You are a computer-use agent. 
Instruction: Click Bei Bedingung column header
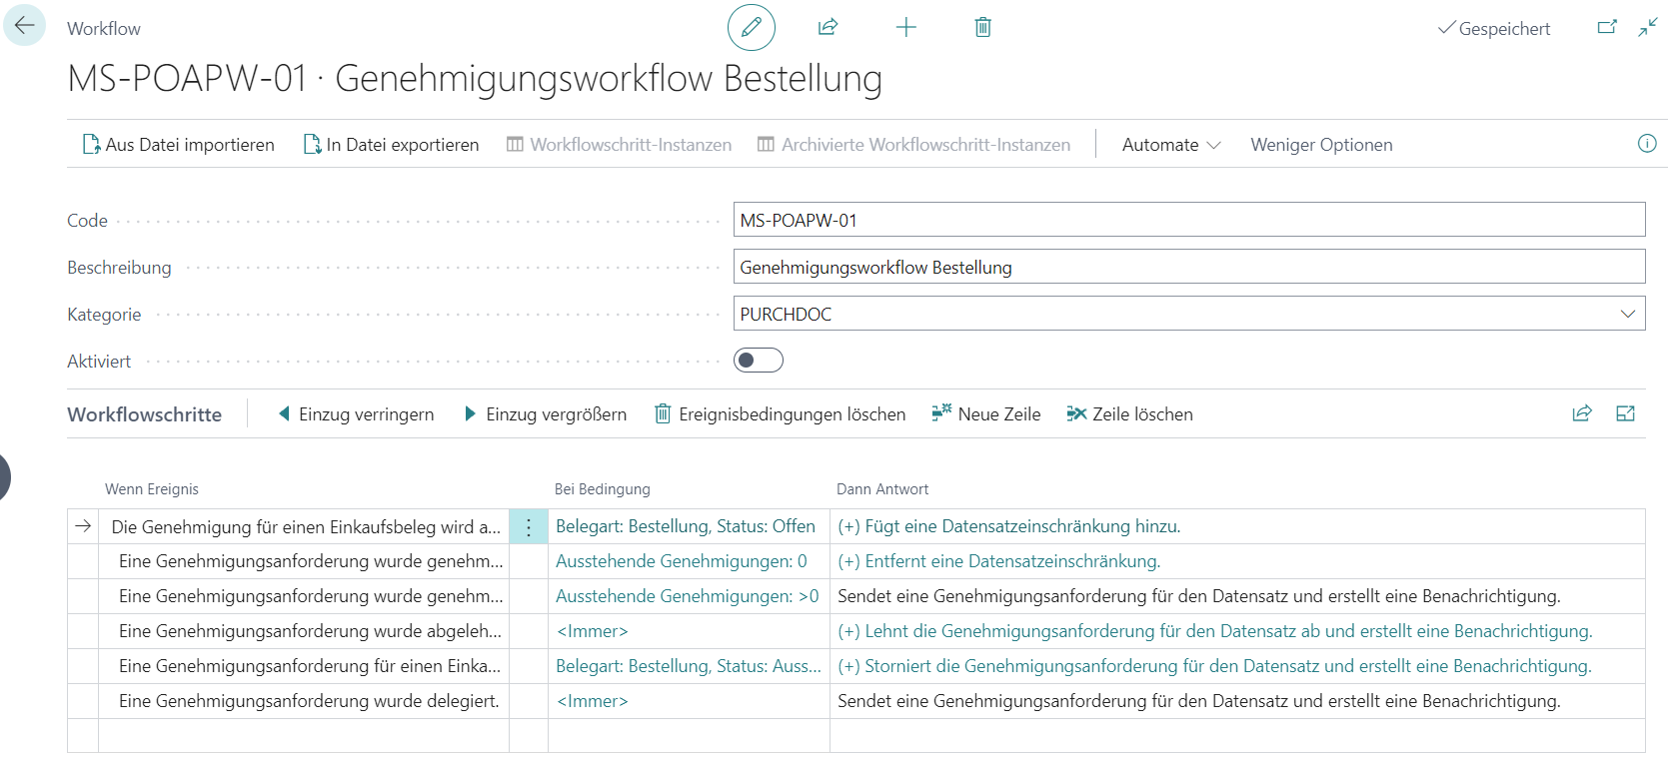603,489
